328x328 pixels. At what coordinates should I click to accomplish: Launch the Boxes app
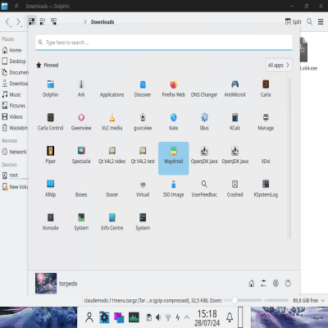(81, 189)
